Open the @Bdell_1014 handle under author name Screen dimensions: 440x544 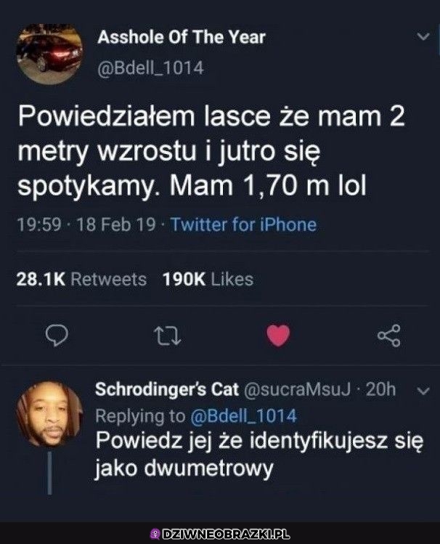coord(150,68)
